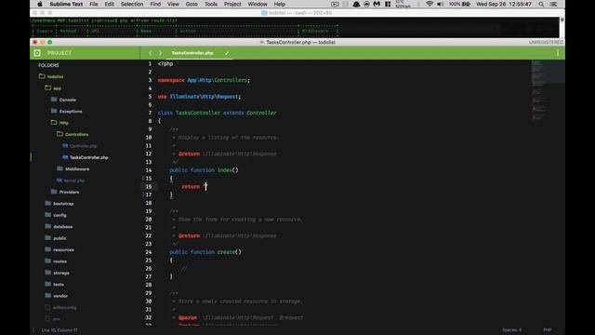The width and height of the screenshot is (595, 335).
Task: Open the Tools menu
Action: click(211, 4)
